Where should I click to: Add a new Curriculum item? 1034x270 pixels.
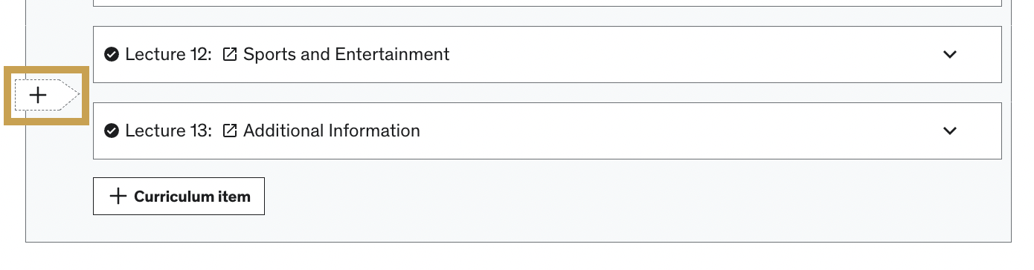click(179, 196)
